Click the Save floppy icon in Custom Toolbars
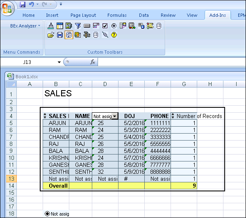This screenshot has width=246, height=218. [60, 35]
